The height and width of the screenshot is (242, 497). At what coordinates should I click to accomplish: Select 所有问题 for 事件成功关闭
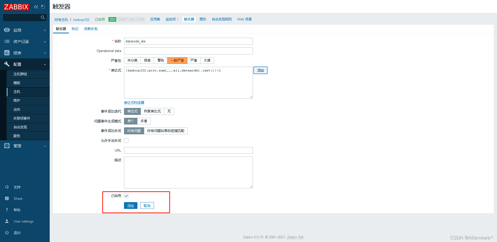coord(134,131)
